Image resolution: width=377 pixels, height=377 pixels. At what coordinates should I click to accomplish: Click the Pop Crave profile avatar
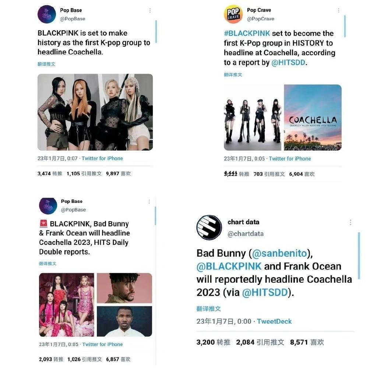coord(233,14)
